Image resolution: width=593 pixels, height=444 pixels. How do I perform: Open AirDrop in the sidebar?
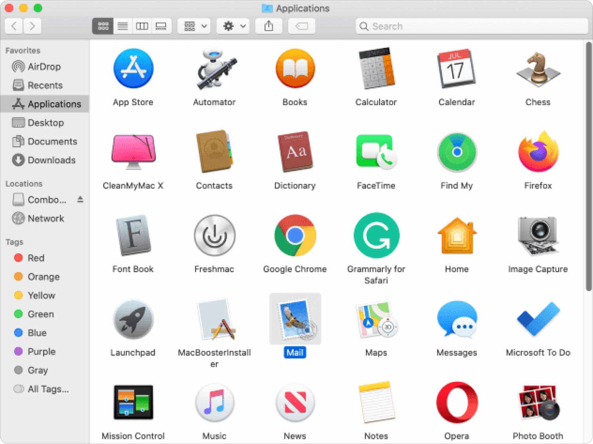45,66
